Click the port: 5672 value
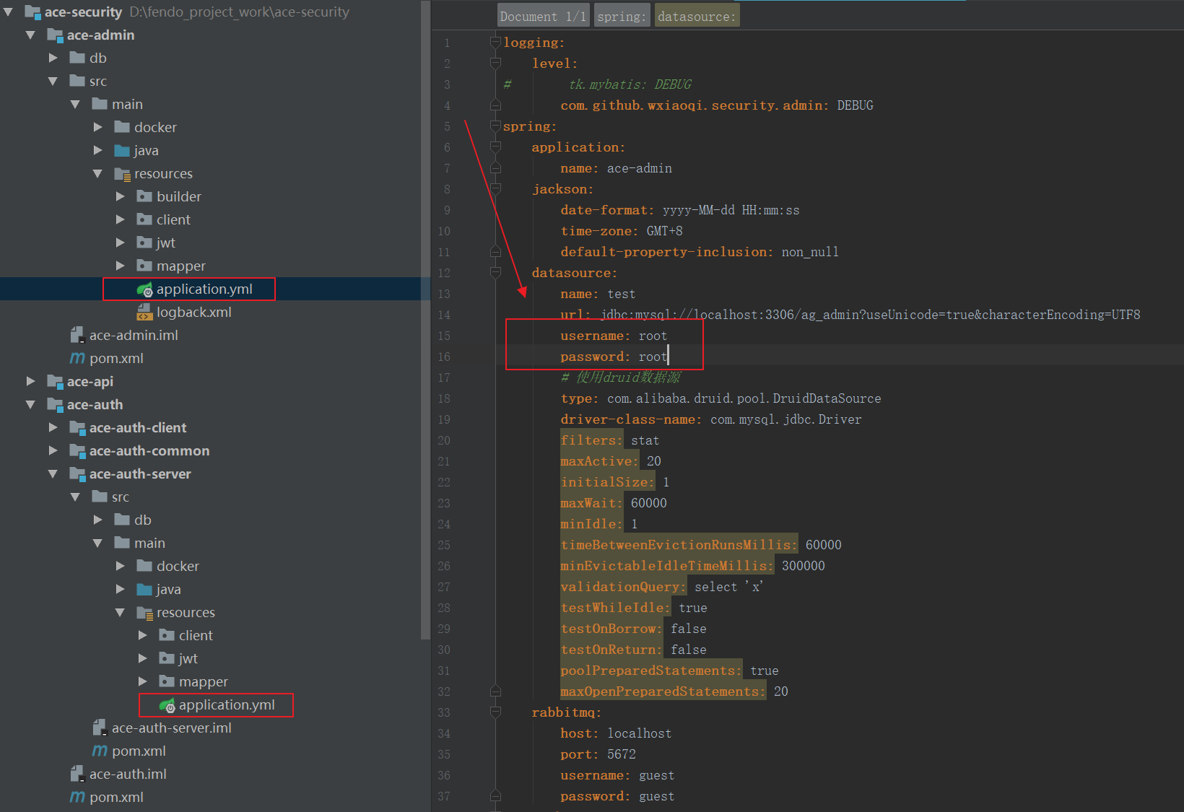 pyautogui.click(x=622, y=754)
